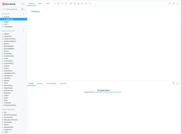Viewport: 181px width, 134px height.
Task: Click the Storybook logo
Action: (9, 4)
